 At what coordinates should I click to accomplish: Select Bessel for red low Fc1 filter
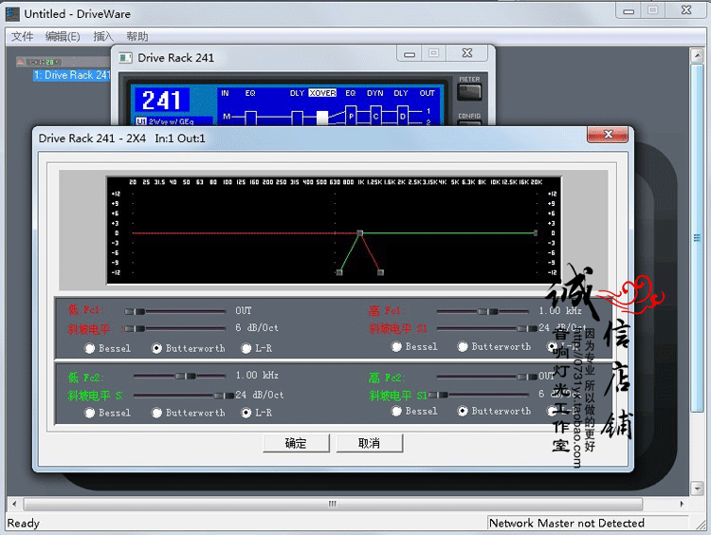click(x=90, y=348)
